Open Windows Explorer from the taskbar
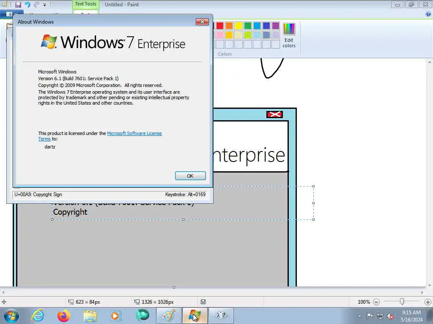 [90, 316]
